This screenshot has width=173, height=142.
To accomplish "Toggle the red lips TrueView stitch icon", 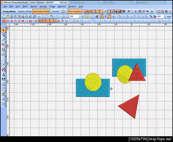I will (x=86, y=11).
